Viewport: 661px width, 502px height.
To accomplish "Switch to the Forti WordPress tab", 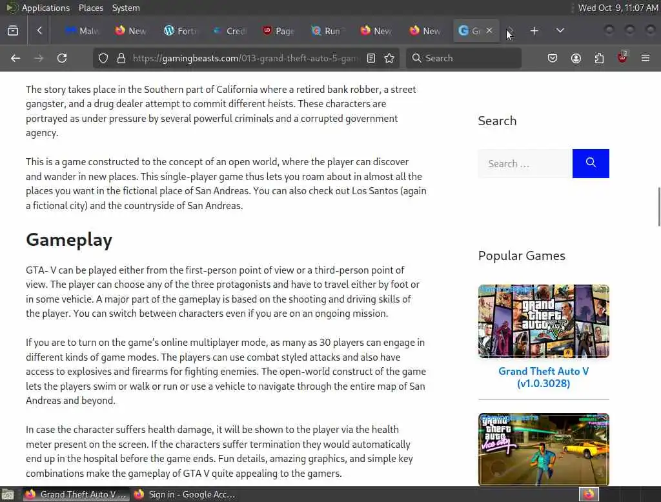I will 180,31.
